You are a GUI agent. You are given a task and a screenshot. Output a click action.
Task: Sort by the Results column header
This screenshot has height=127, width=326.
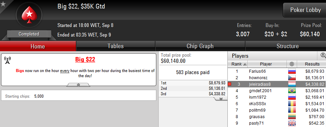pyautogui.click(x=312, y=64)
